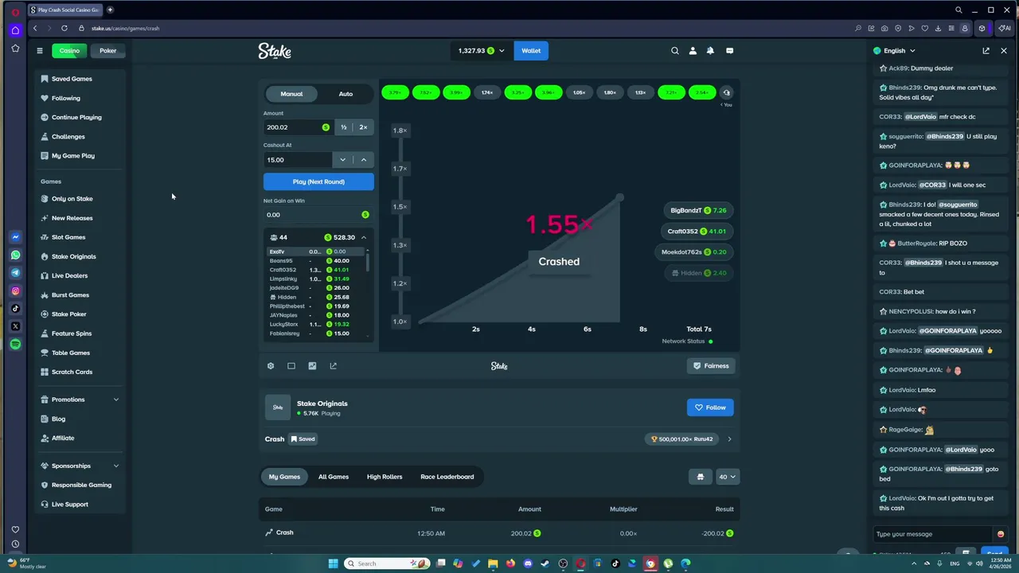Open notifications bell icon

coord(710,51)
